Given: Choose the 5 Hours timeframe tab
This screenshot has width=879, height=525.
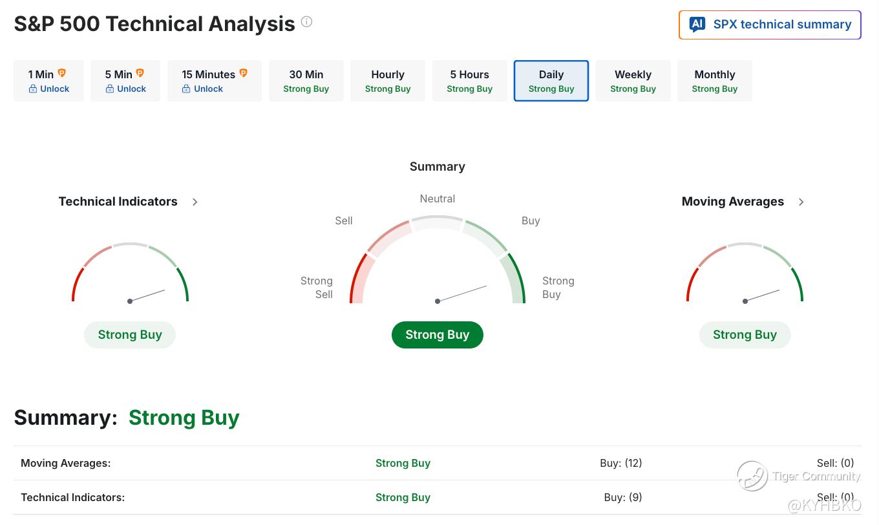Looking at the screenshot, I should pos(469,81).
